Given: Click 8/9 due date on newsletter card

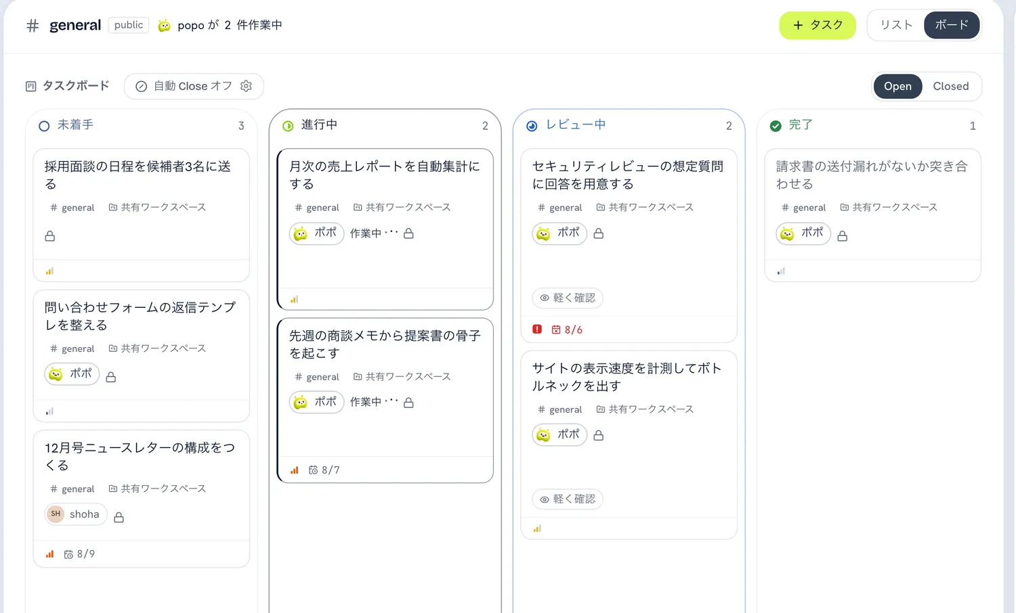Looking at the screenshot, I should click(x=79, y=554).
